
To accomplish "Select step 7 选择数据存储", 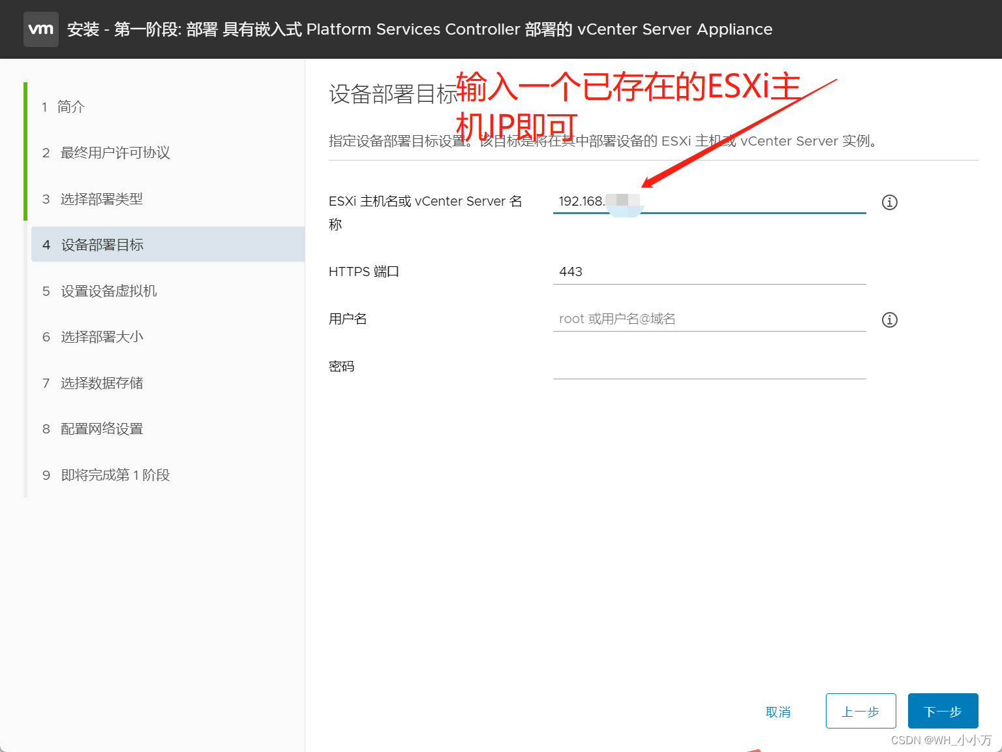I will tap(92, 383).
